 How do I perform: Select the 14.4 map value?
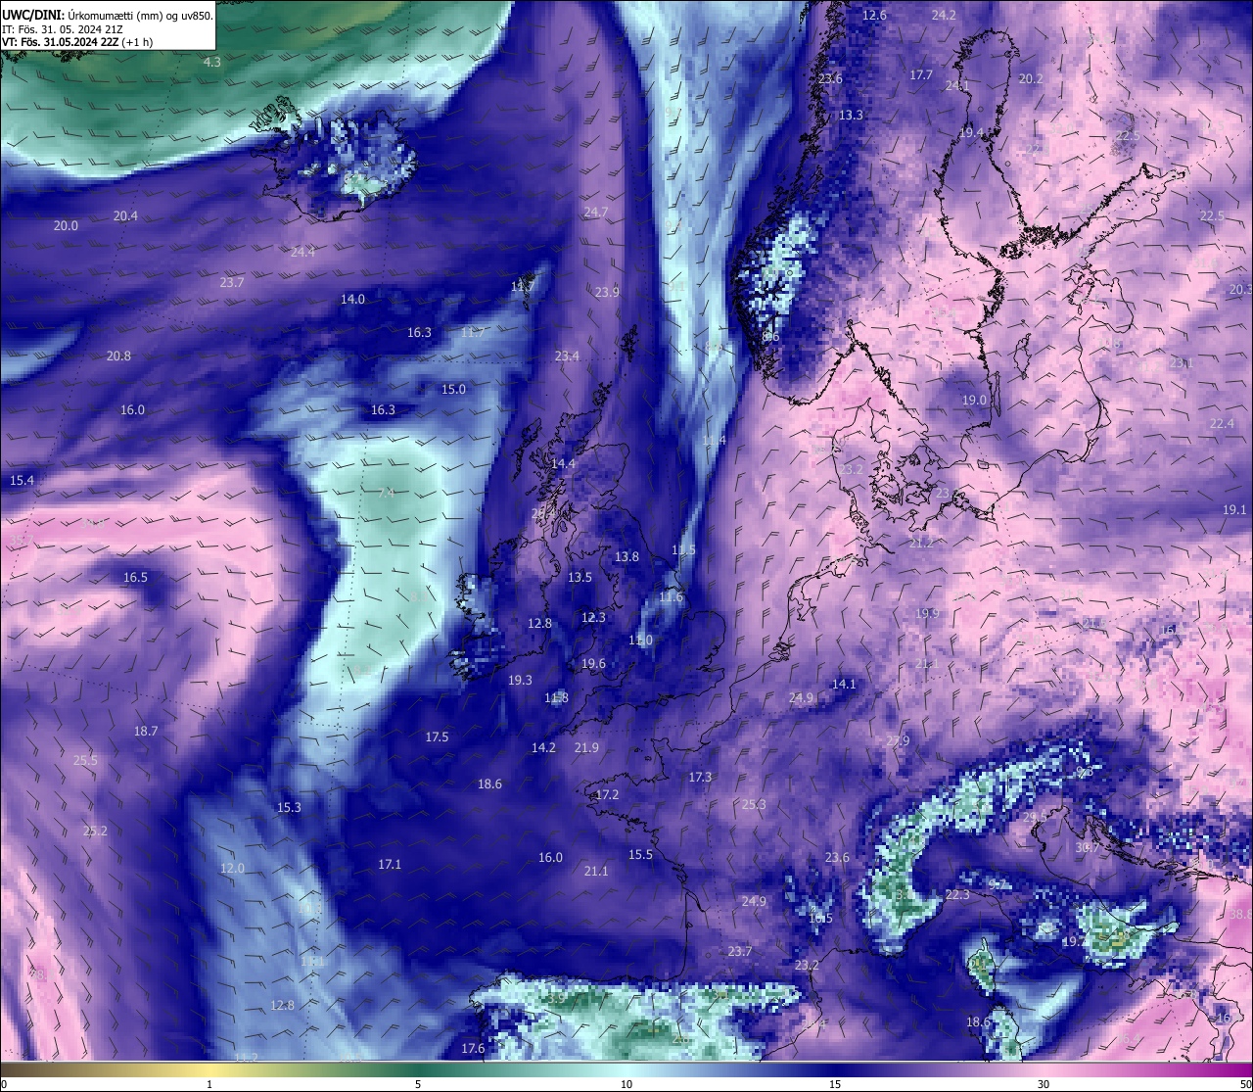[x=563, y=463]
